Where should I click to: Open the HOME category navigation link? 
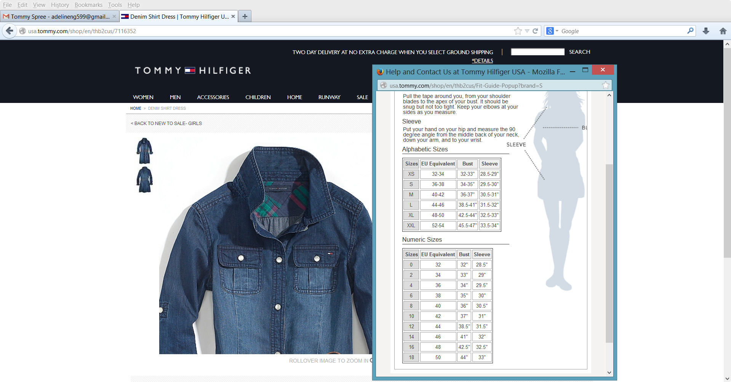coord(294,97)
